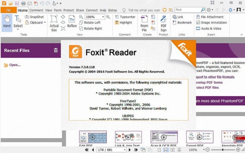Click the status bar zoom in plus button
Screen dimensions: 245x153
238,150
